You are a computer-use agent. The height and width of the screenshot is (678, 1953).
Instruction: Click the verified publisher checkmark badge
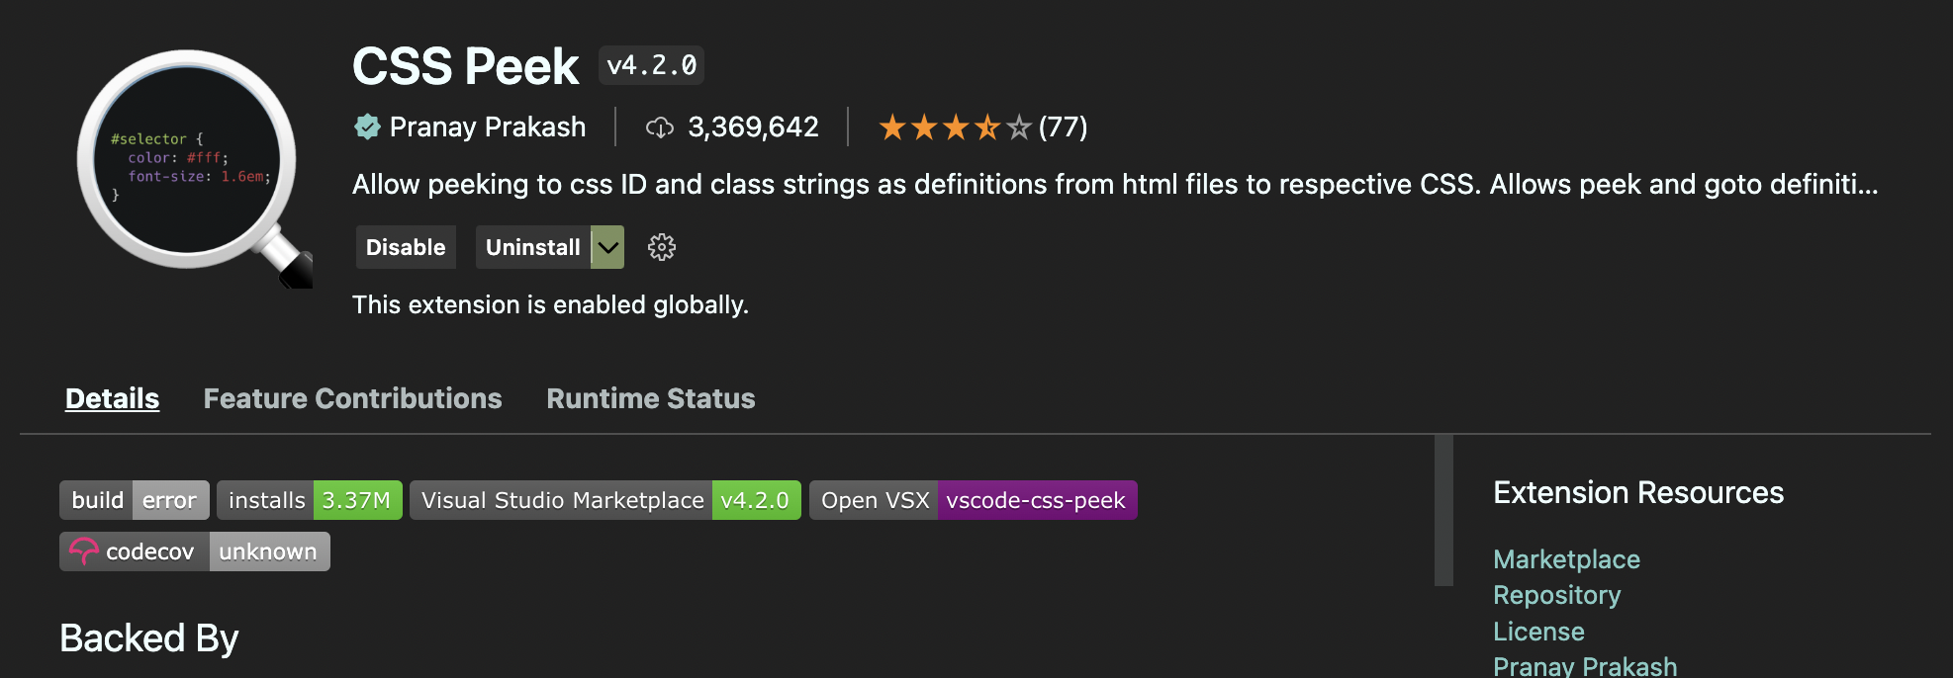(x=367, y=127)
